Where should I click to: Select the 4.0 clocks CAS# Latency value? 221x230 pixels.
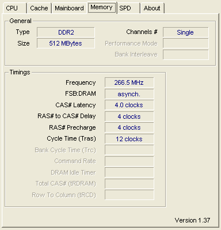[x=129, y=105]
